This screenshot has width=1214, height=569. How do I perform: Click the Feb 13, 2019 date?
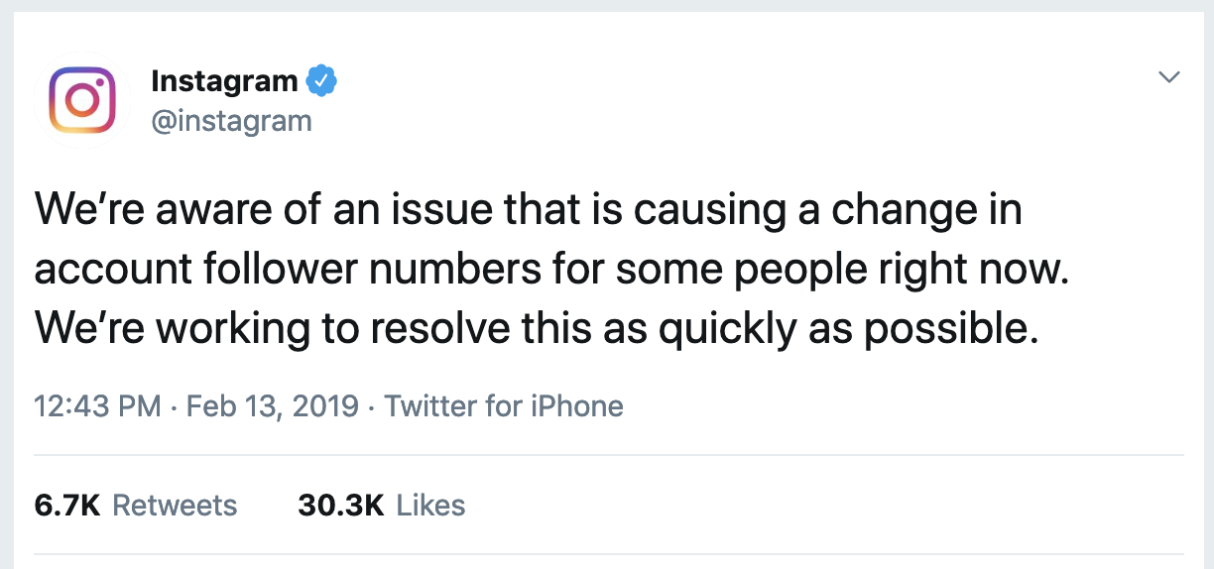pyautogui.click(x=272, y=406)
